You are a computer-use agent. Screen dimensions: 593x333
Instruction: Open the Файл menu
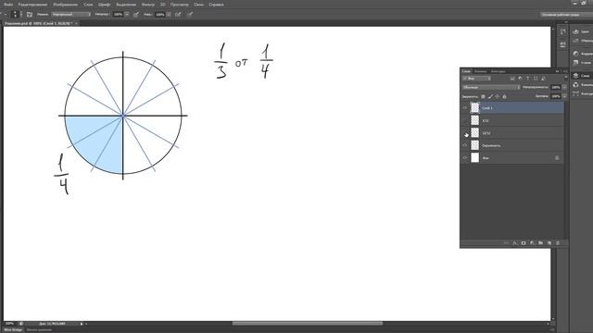tap(8, 5)
